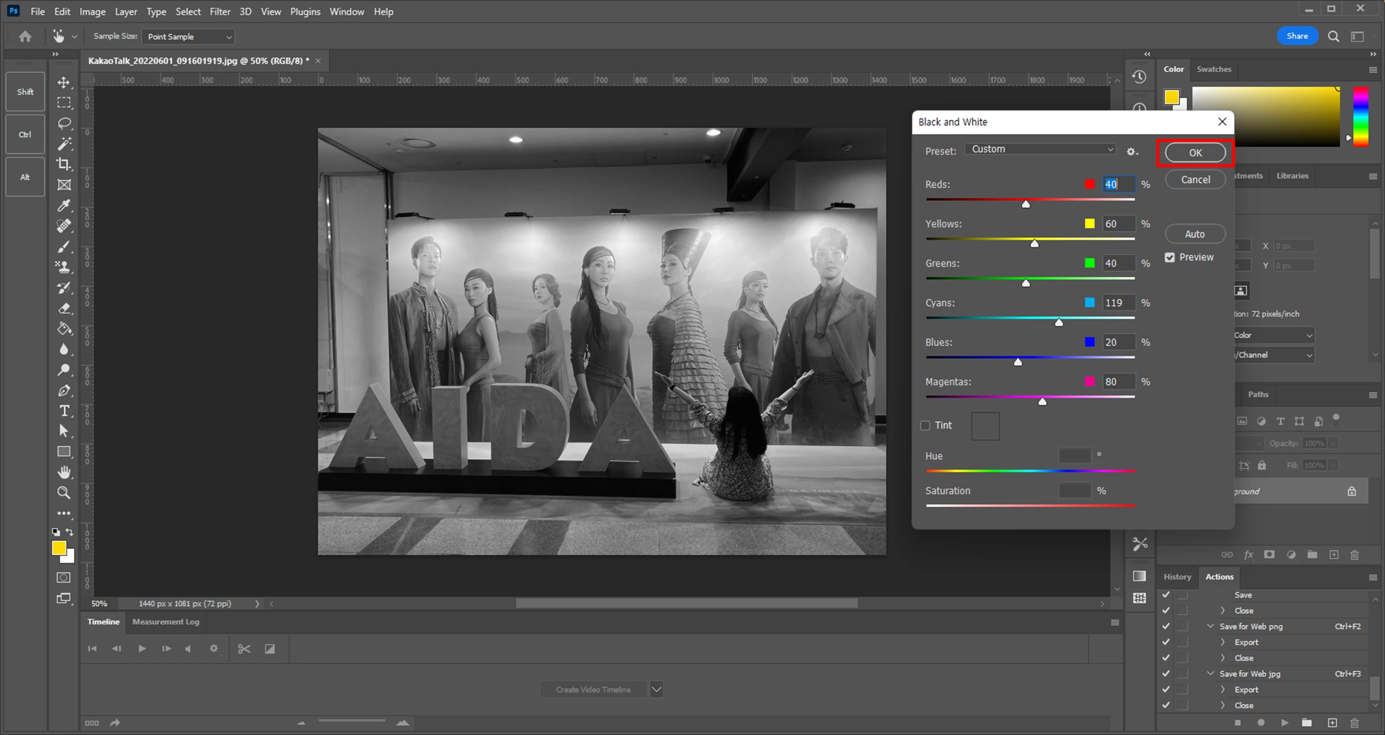The height and width of the screenshot is (735, 1385).
Task: Click the Cyans slider handle
Action: tap(1059, 323)
